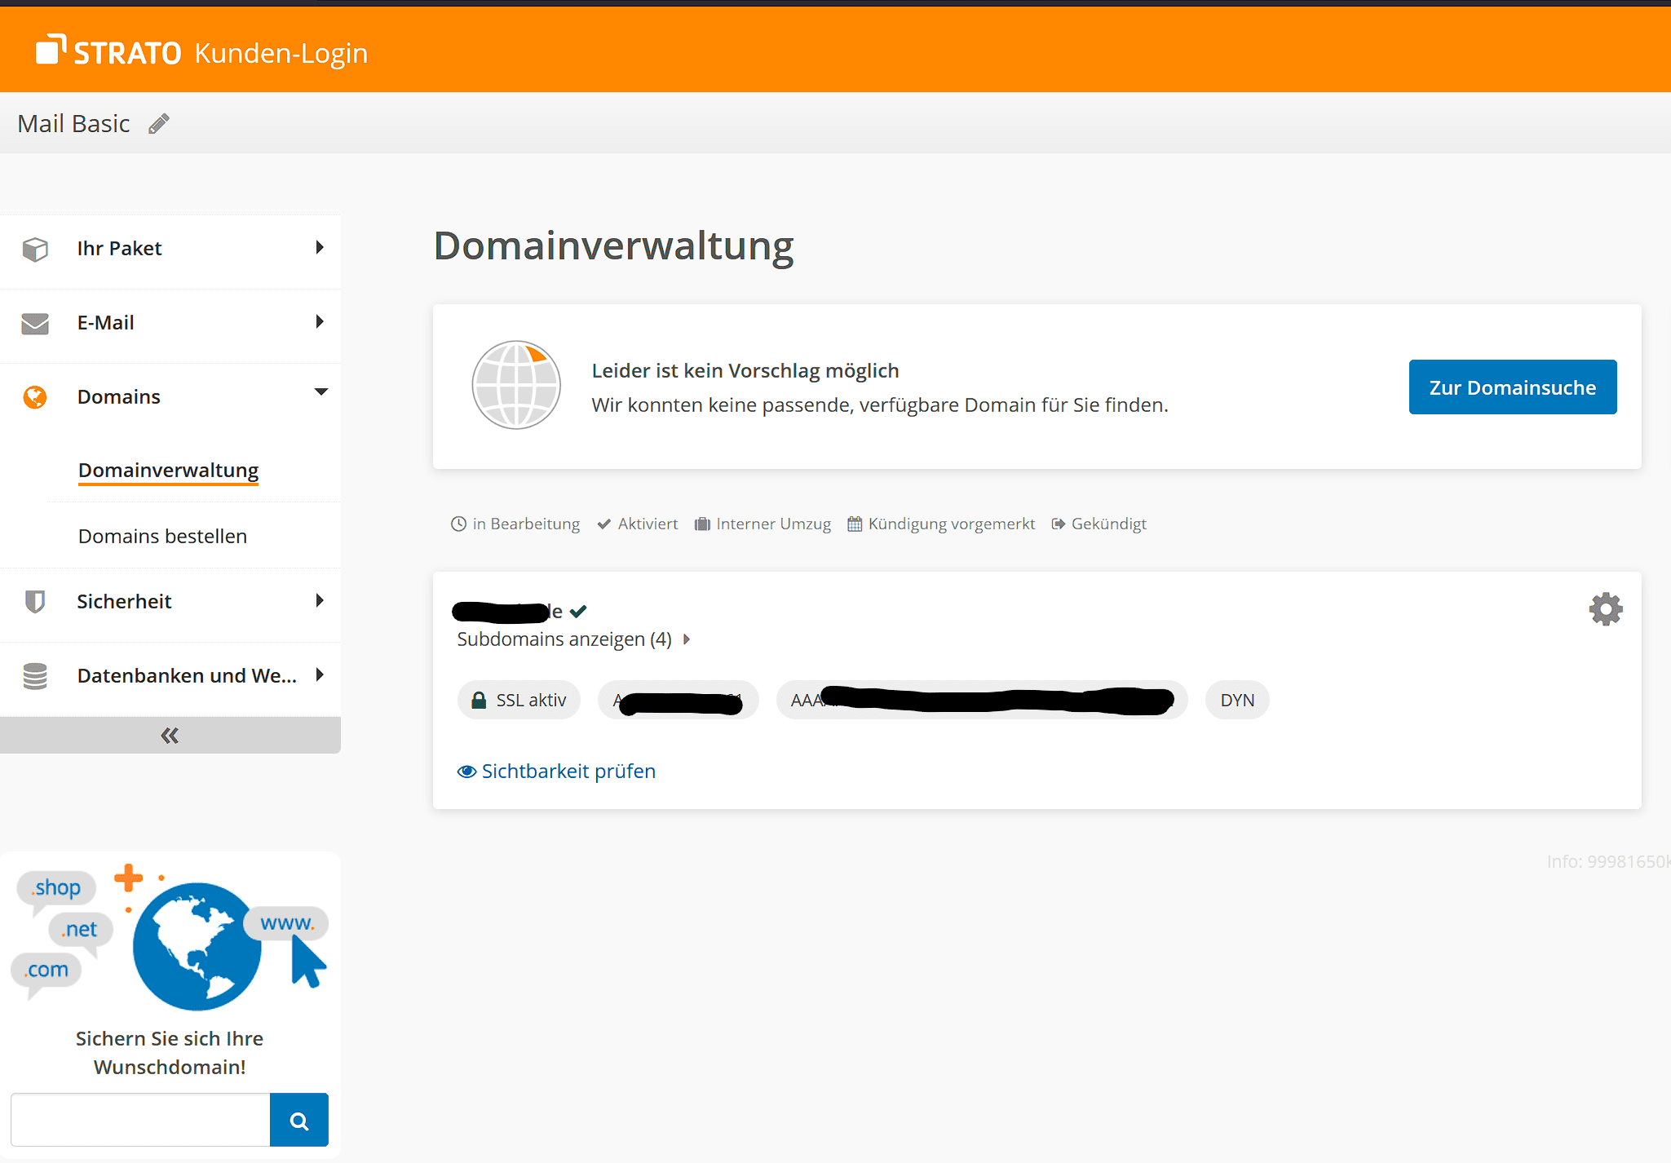Click the SSL aktiv badge

click(519, 701)
